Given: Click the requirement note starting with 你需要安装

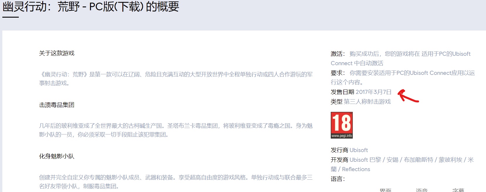Looking at the screenshot, I should tap(403, 78).
